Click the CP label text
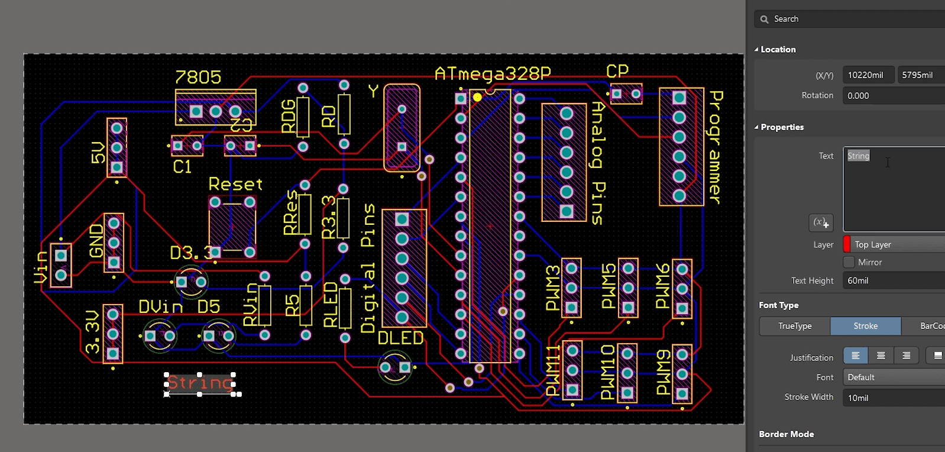This screenshot has height=452, width=945. 617,71
